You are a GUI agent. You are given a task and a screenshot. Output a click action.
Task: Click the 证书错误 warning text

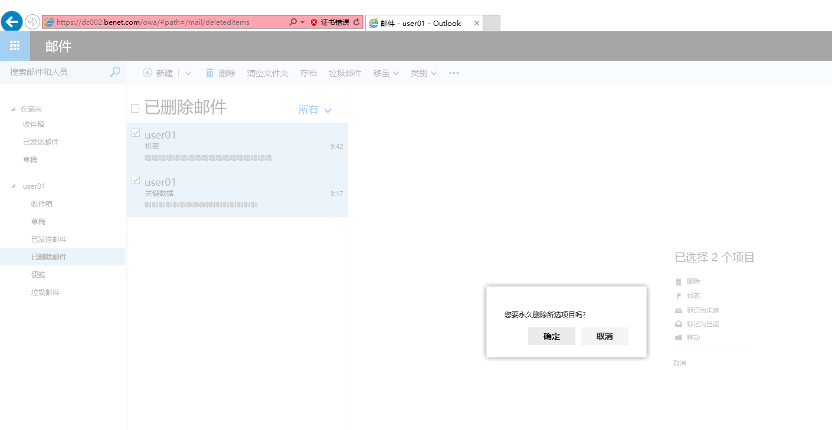(x=335, y=22)
